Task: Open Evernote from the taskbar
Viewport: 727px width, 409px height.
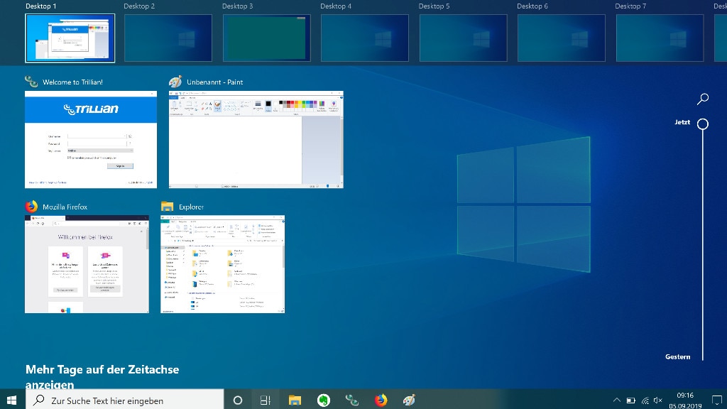Action: coord(323,400)
